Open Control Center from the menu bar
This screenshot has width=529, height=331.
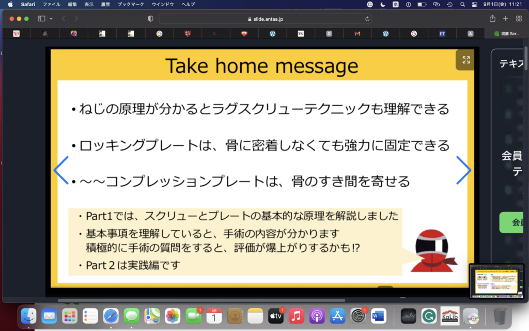tap(475, 4)
